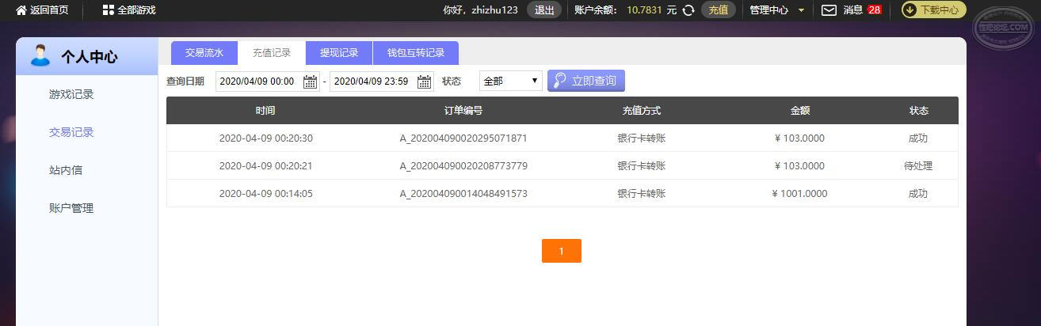This screenshot has width=1041, height=326.
Task: Click 成功 status of the 00:14:05 order
Action: [x=918, y=194]
